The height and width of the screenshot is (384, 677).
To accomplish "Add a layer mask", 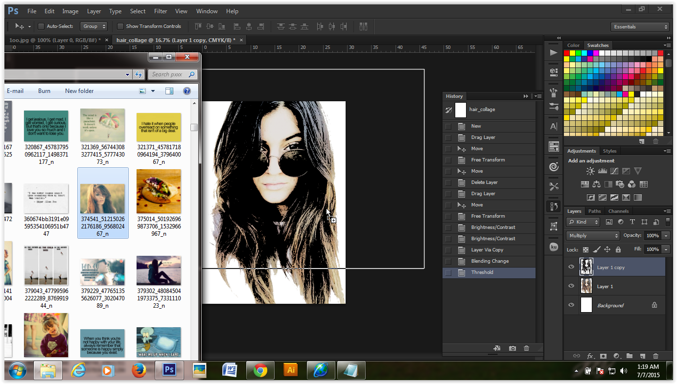I will coord(603,356).
